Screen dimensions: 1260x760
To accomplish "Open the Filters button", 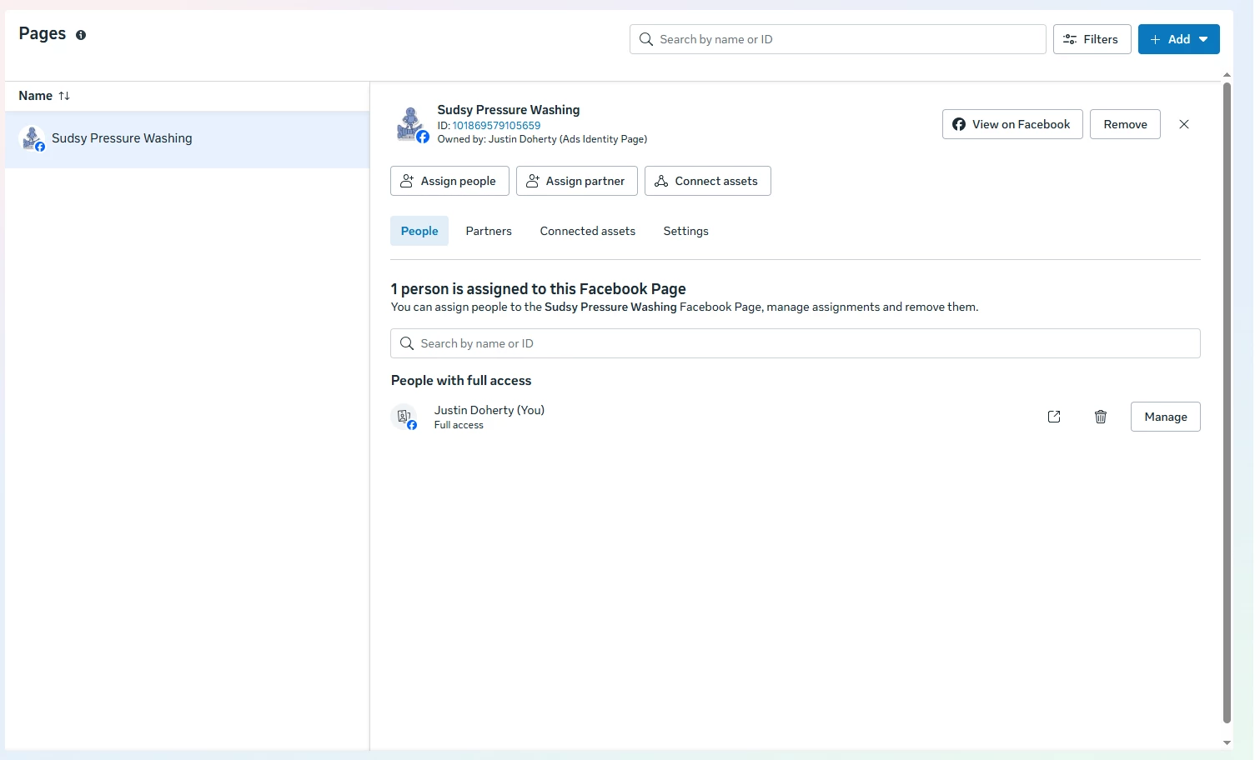I will 1092,39.
